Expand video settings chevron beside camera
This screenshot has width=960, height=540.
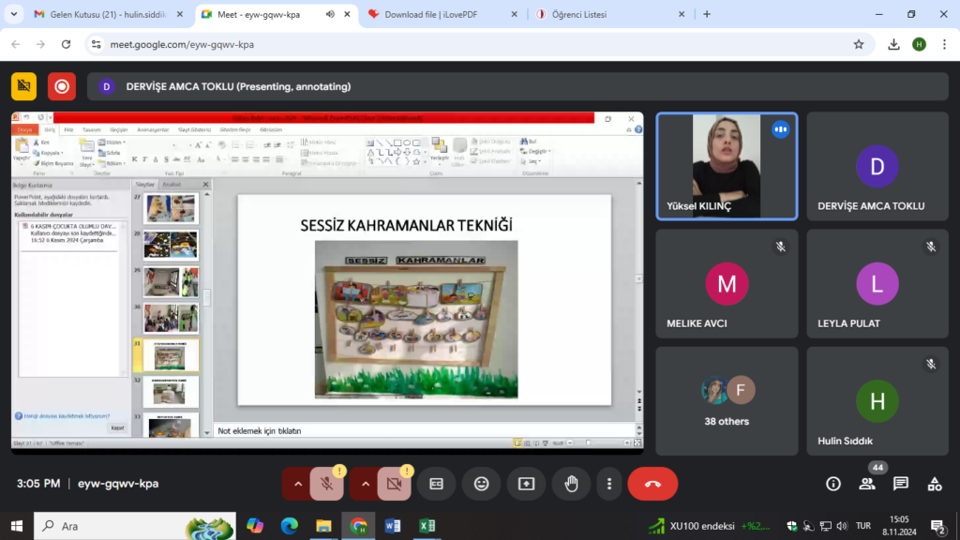366,484
